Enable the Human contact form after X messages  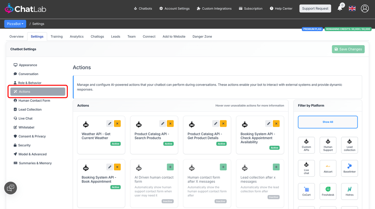click(x=223, y=167)
